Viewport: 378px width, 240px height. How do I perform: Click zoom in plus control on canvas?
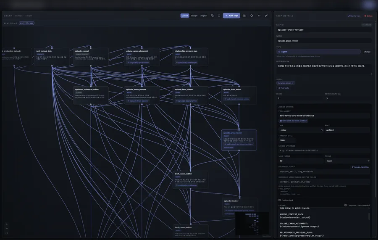[x=7, y=224]
